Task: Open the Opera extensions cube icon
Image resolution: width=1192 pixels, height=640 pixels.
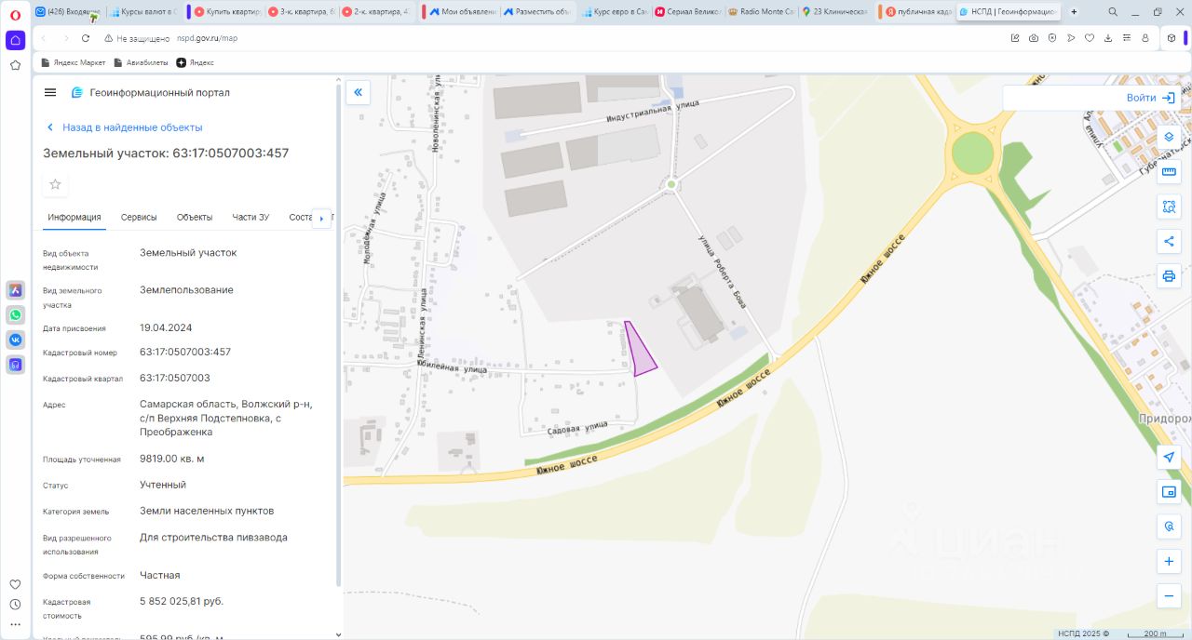Action: (1172, 38)
